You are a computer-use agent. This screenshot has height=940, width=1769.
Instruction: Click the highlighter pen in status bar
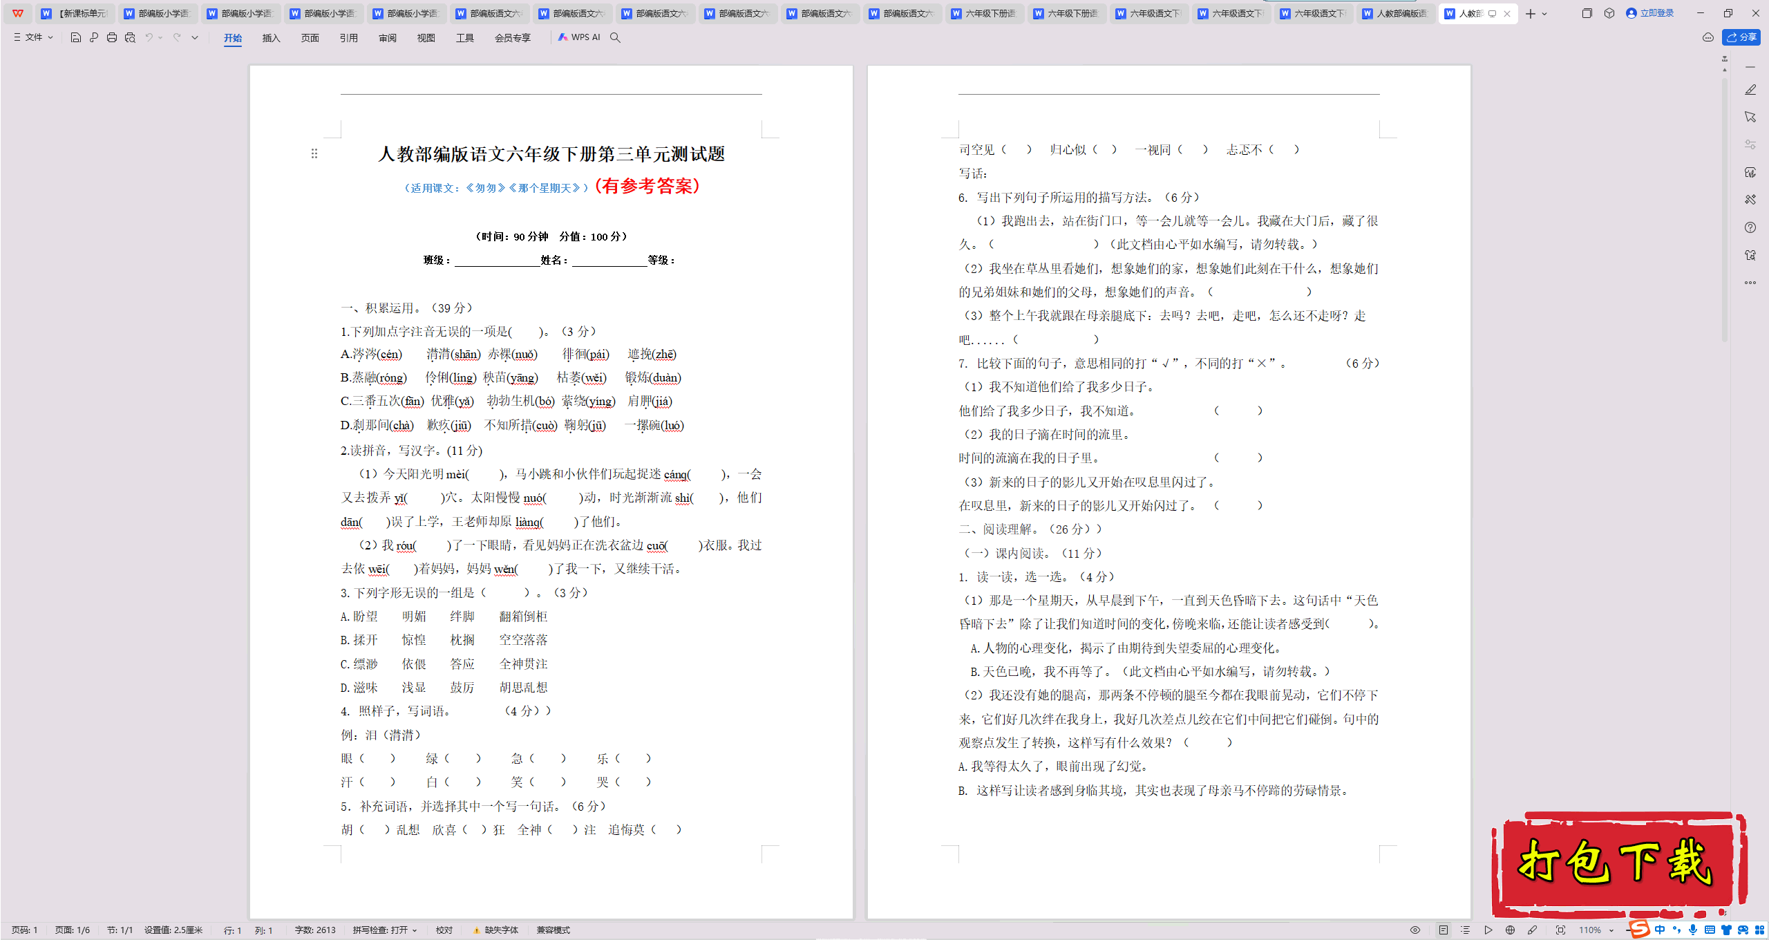1533,930
